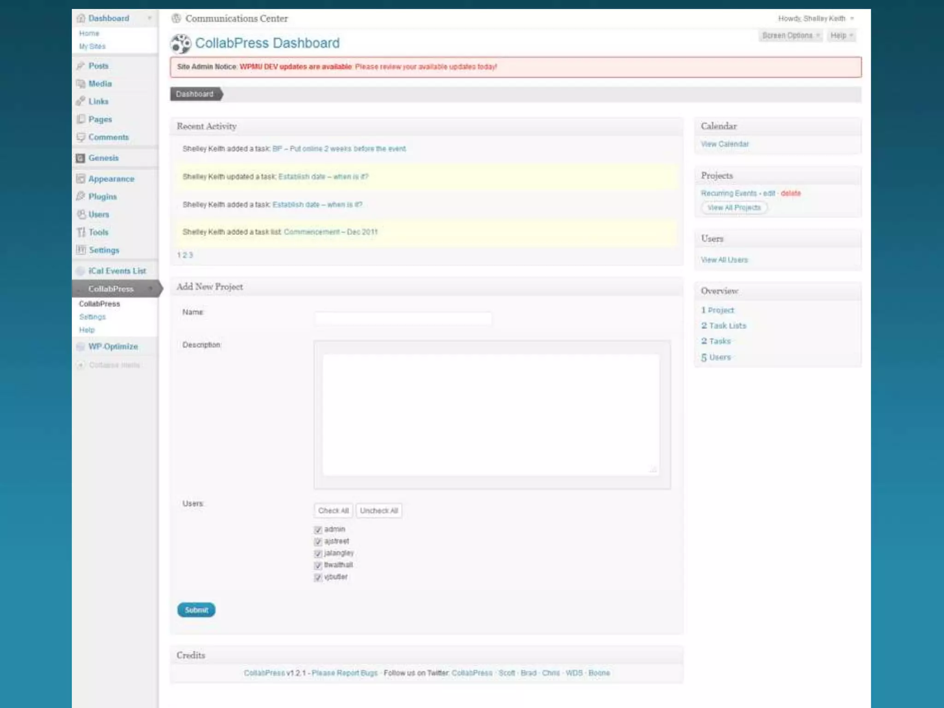
Task: Click the Collapse menu arrow icon
Action: pyautogui.click(x=81, y=365)
